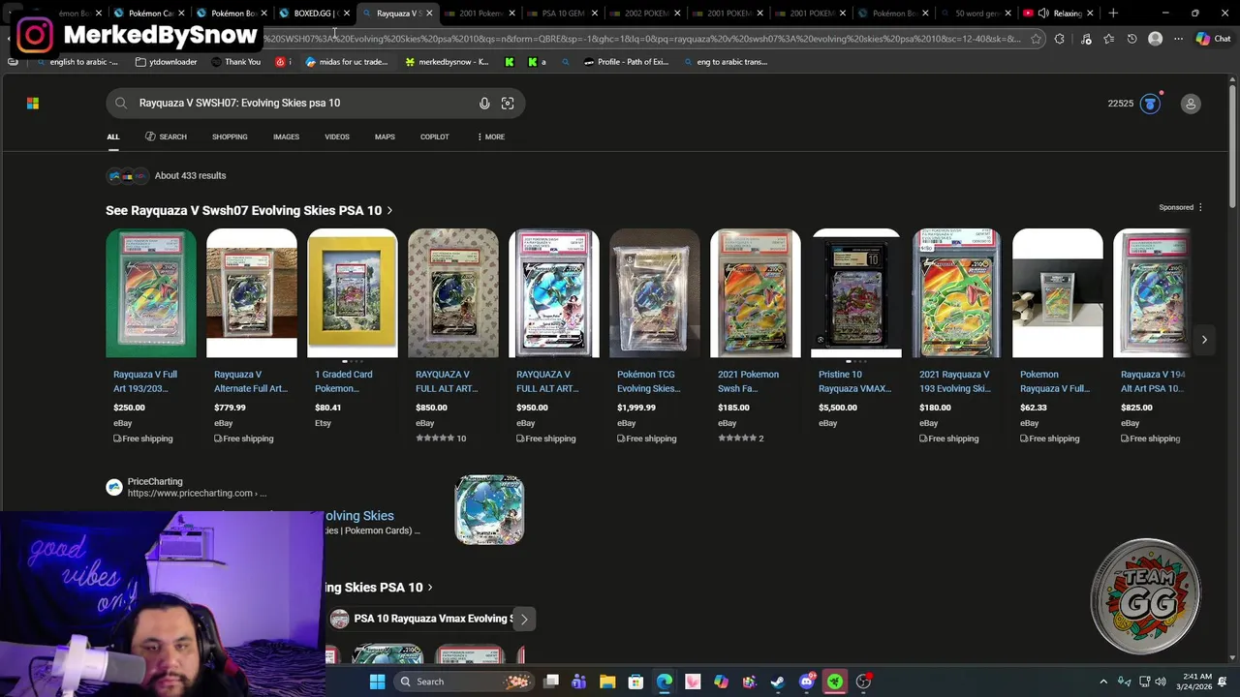1240x697 pixels.
Task: Click the Microsoft logo icon
Action: 33,104
